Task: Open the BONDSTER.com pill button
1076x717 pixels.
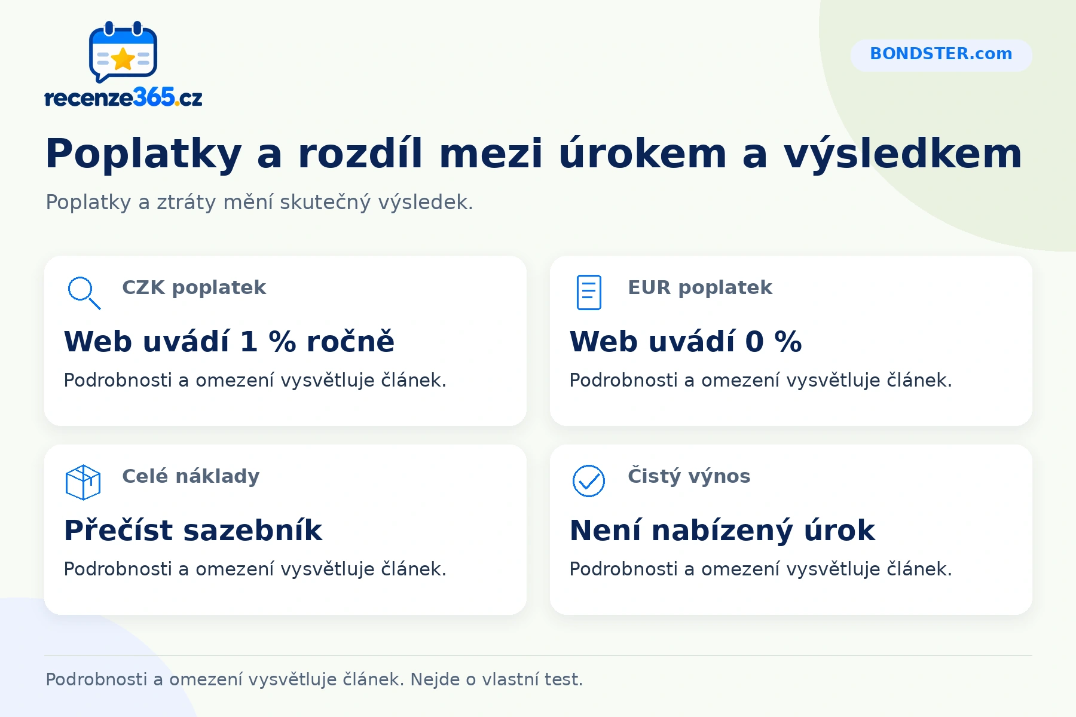Action: point(941,56)
